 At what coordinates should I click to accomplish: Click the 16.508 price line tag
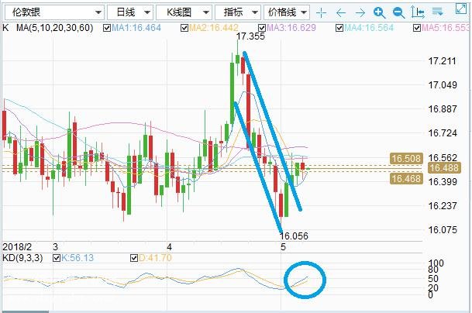click(x=406, y=158)
